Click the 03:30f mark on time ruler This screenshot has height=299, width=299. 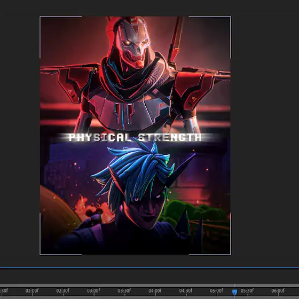click(x=124, y=290)
